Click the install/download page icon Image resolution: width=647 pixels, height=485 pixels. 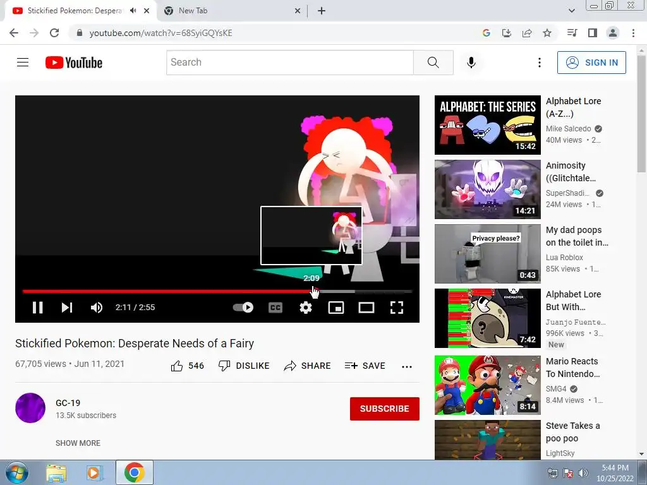[x=507, y=33]
